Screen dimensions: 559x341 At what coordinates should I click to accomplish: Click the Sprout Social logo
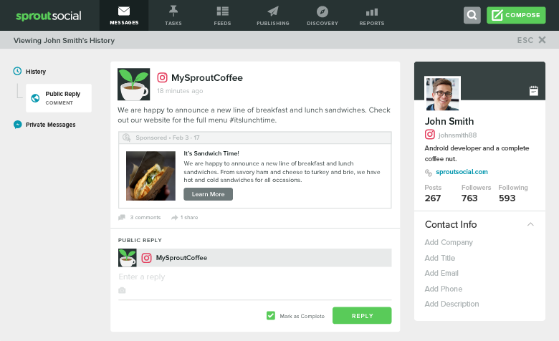(x=49, y=16)
